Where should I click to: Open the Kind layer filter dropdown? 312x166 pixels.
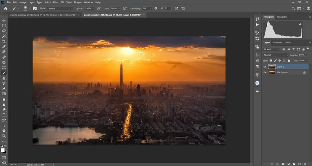point(272,49)
